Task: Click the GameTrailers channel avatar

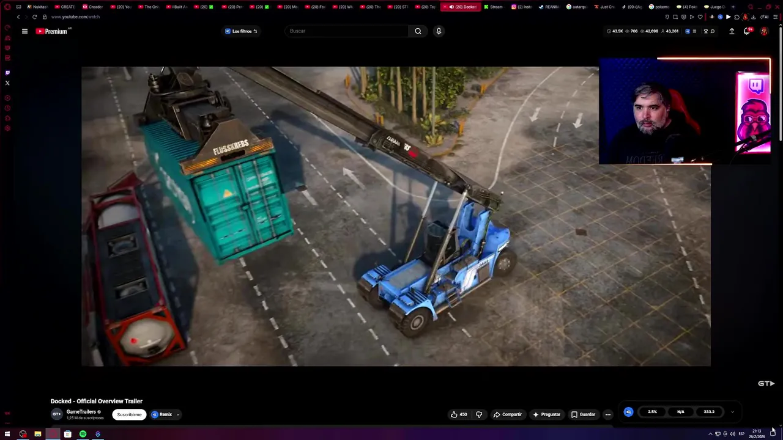Action: pyautogui.click(x=57, y=414)
